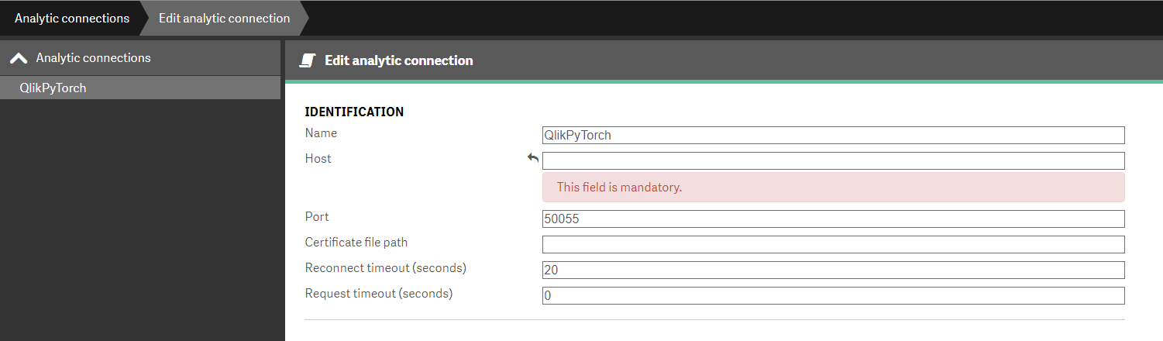The height and width of the screenshot is (341, 1163).
Task: Select the Edit analytic connection breadcrumb
Action: 225,18
